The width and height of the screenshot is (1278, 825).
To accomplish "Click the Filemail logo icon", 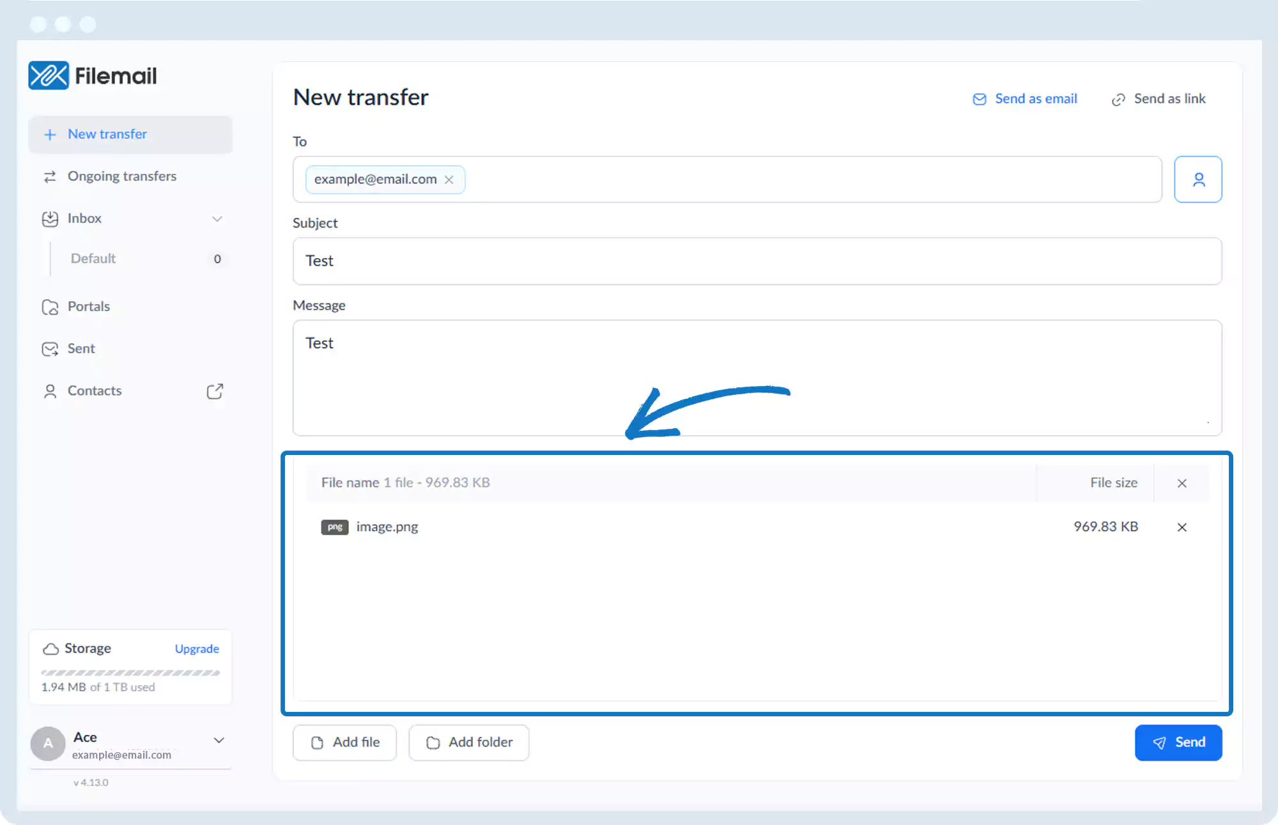I will click(48, 75).
